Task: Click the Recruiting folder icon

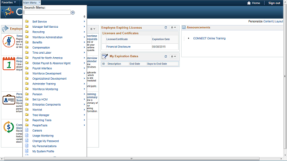Action: coord(27,32)
